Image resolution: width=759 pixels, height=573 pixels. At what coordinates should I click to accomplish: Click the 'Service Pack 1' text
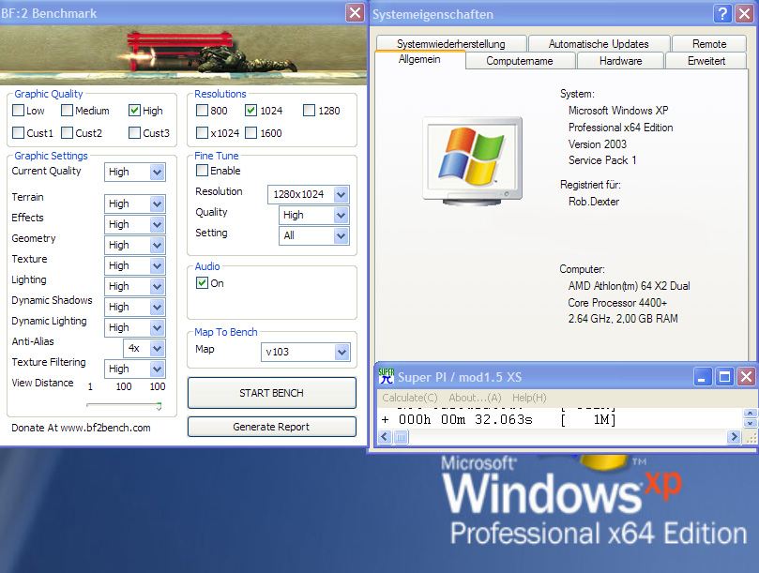[x=602, y=160]
